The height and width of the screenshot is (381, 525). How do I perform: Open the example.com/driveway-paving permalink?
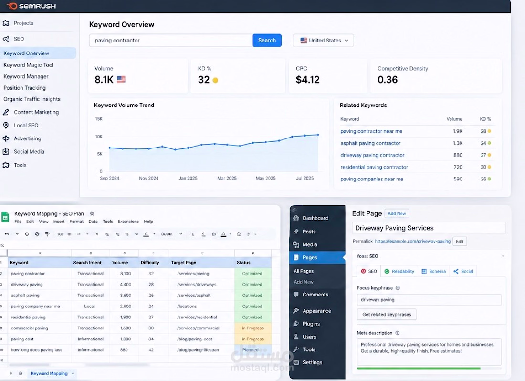pos(412,241)
